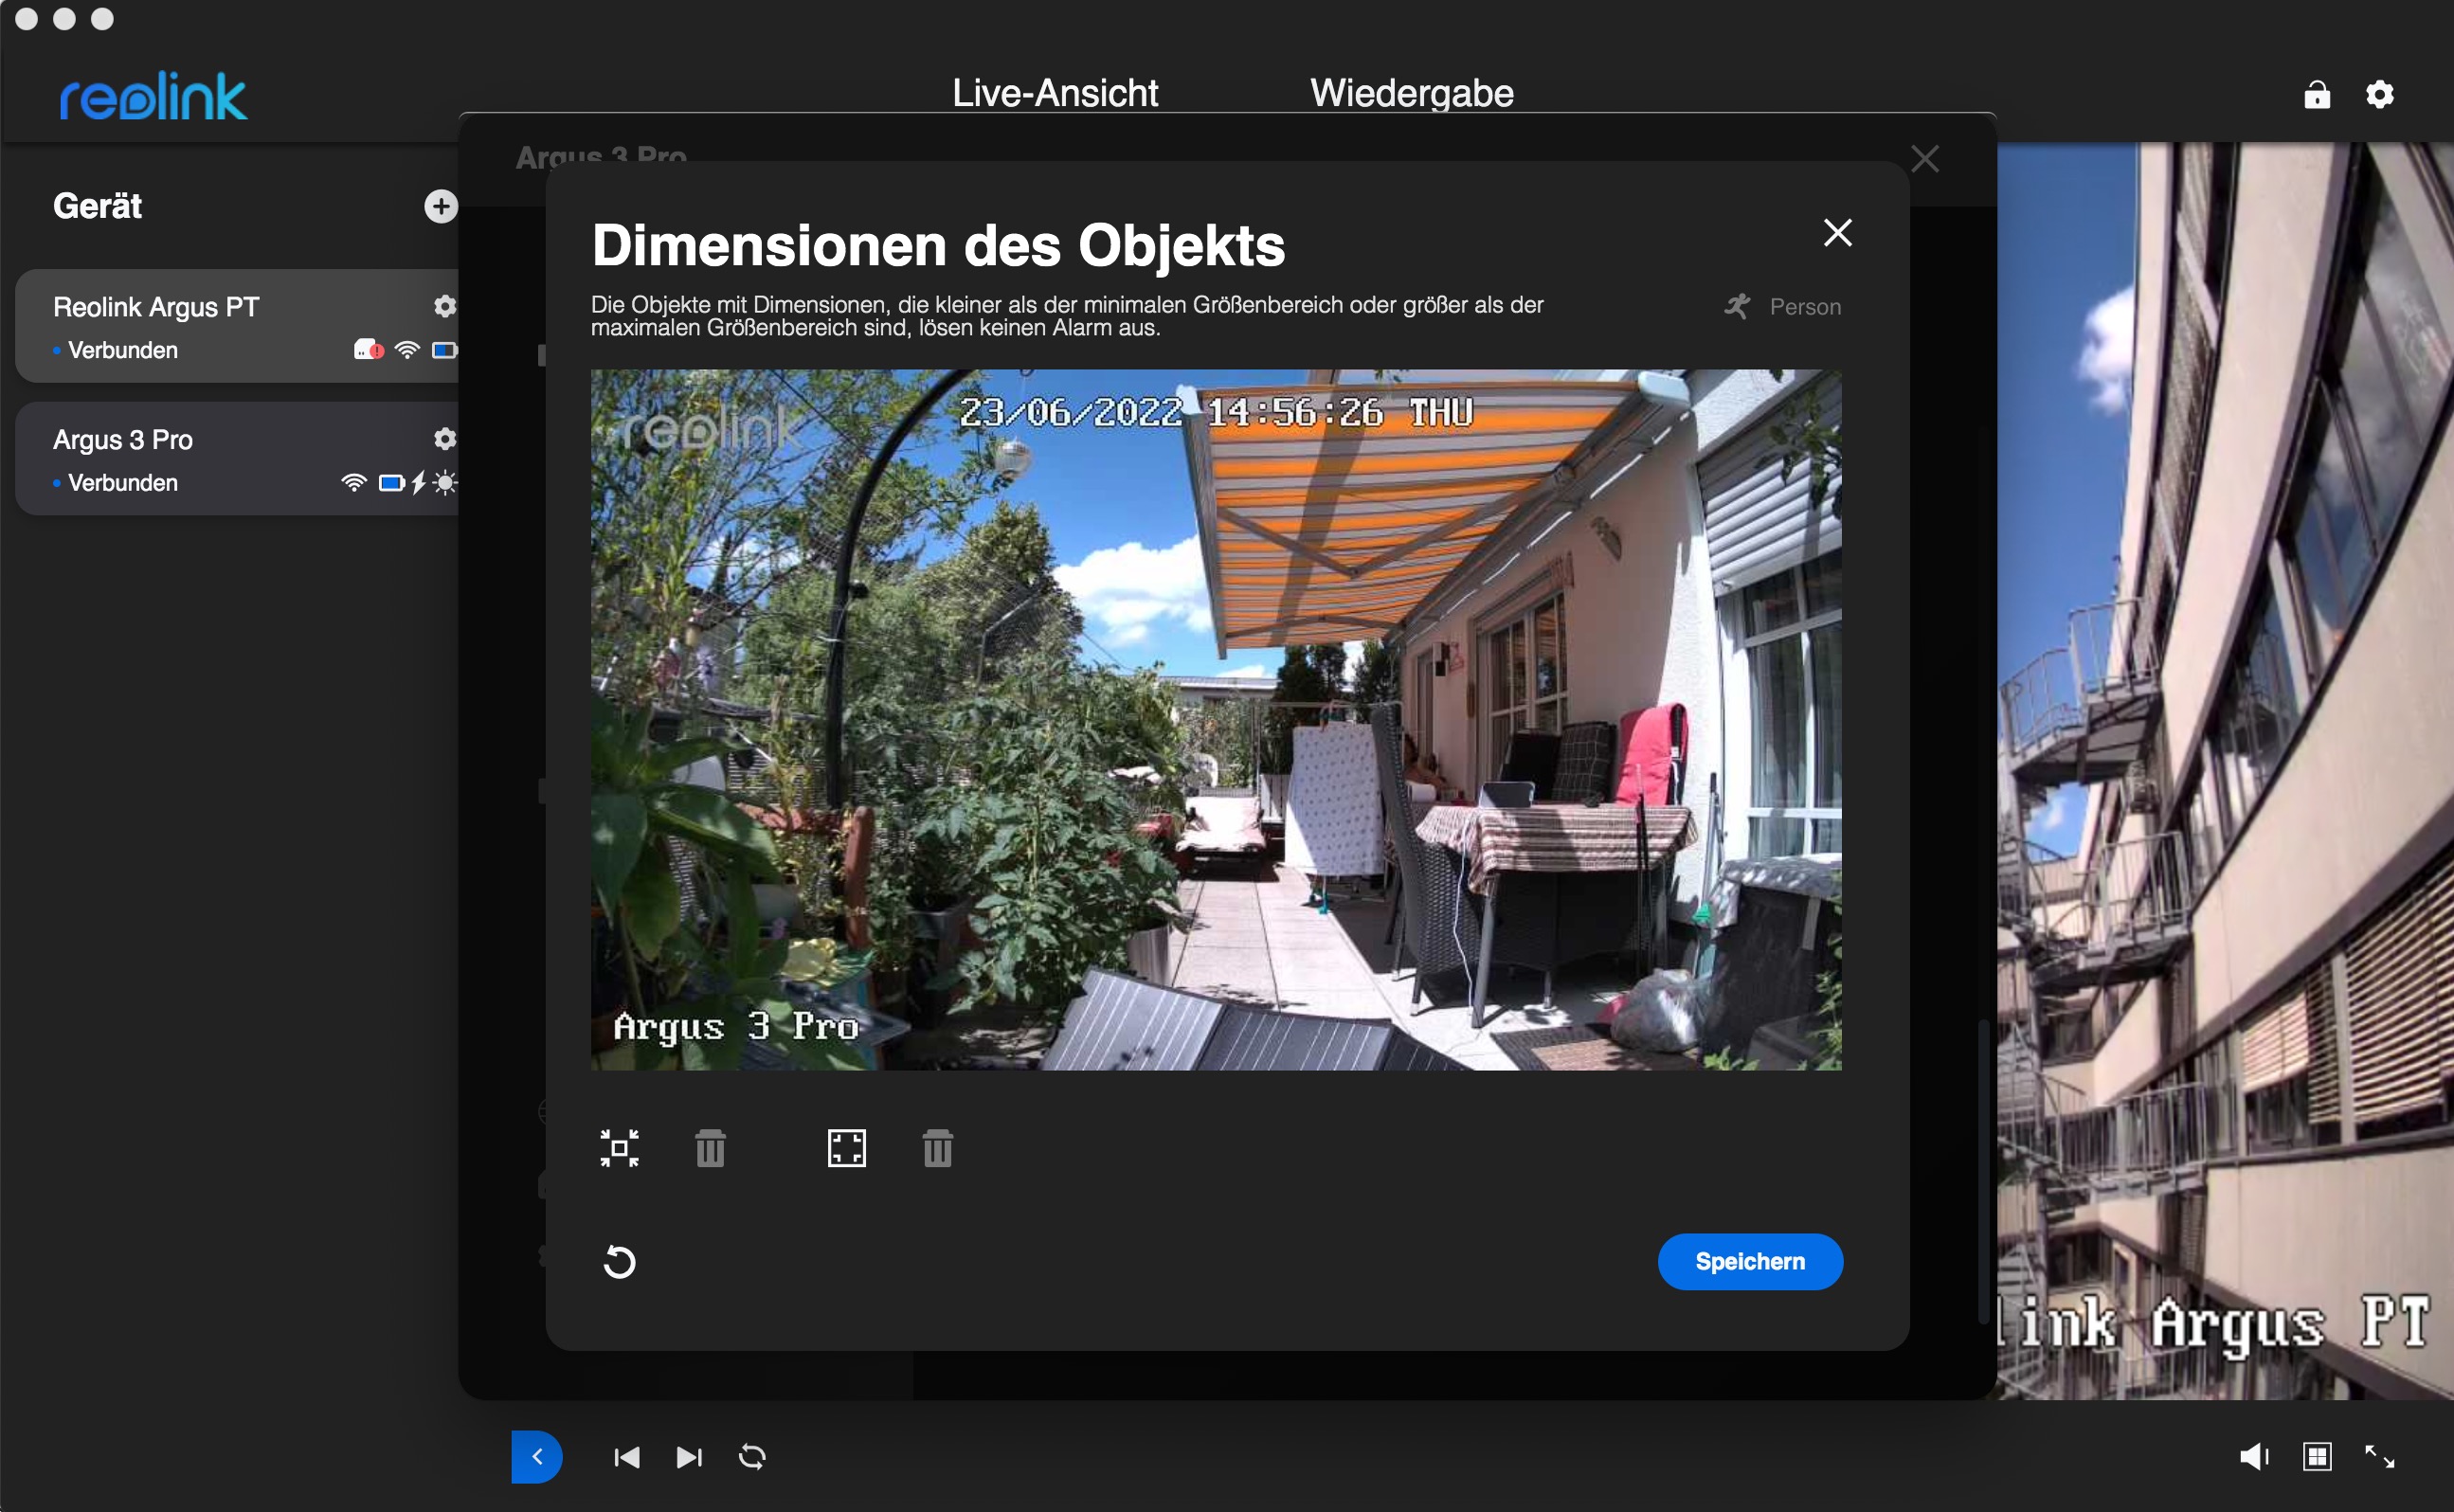Collapse the sidebar with blue chevron

click(x=537, y=1457)
